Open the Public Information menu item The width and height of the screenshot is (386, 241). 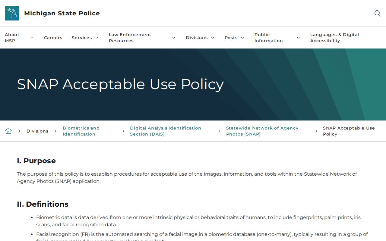[x=269, y=38]
